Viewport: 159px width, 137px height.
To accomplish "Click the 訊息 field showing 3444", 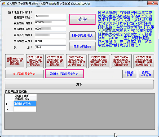I will point(50,48).
